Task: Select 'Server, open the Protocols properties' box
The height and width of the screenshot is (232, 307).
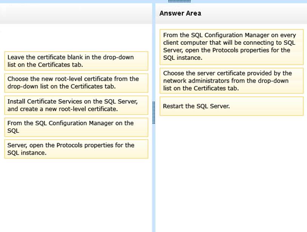Action: pyautogui.click(x=76, y=149)
